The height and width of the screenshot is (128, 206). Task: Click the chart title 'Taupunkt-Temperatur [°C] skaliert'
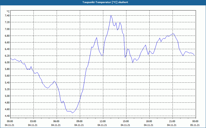(x=105, y=2)
